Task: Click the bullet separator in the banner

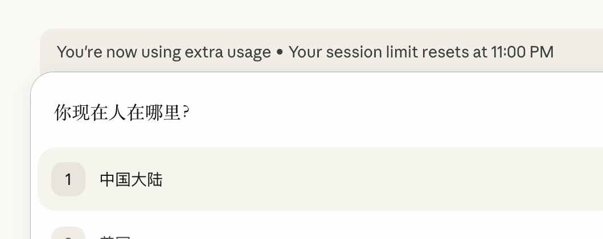Action: pyautogui.click(x=280, y=52)
